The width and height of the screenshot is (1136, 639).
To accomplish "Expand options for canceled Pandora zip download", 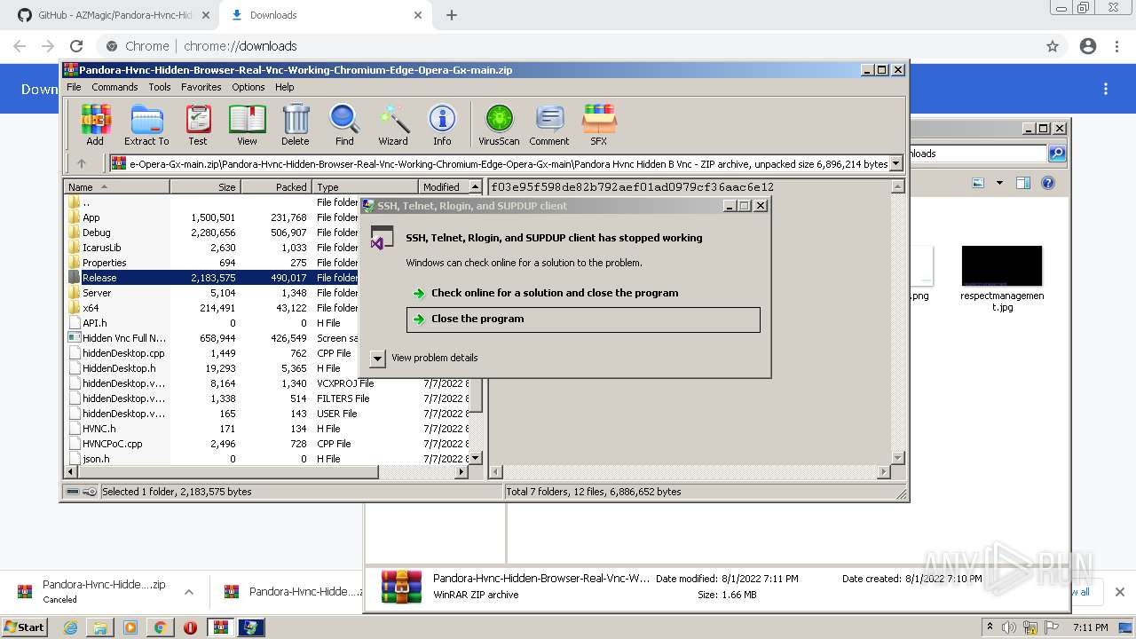I will 189,592.
